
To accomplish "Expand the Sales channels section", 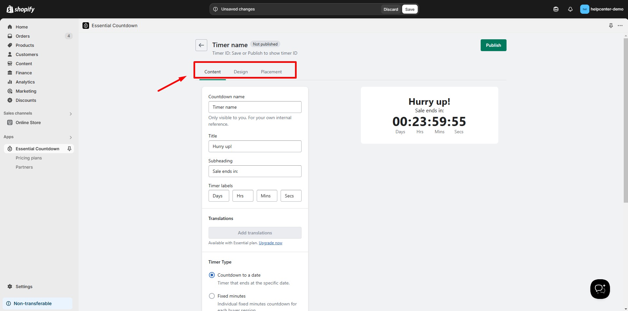I will point(71,114).
